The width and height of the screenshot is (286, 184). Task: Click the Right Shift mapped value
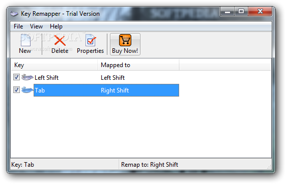click(115, 90)
